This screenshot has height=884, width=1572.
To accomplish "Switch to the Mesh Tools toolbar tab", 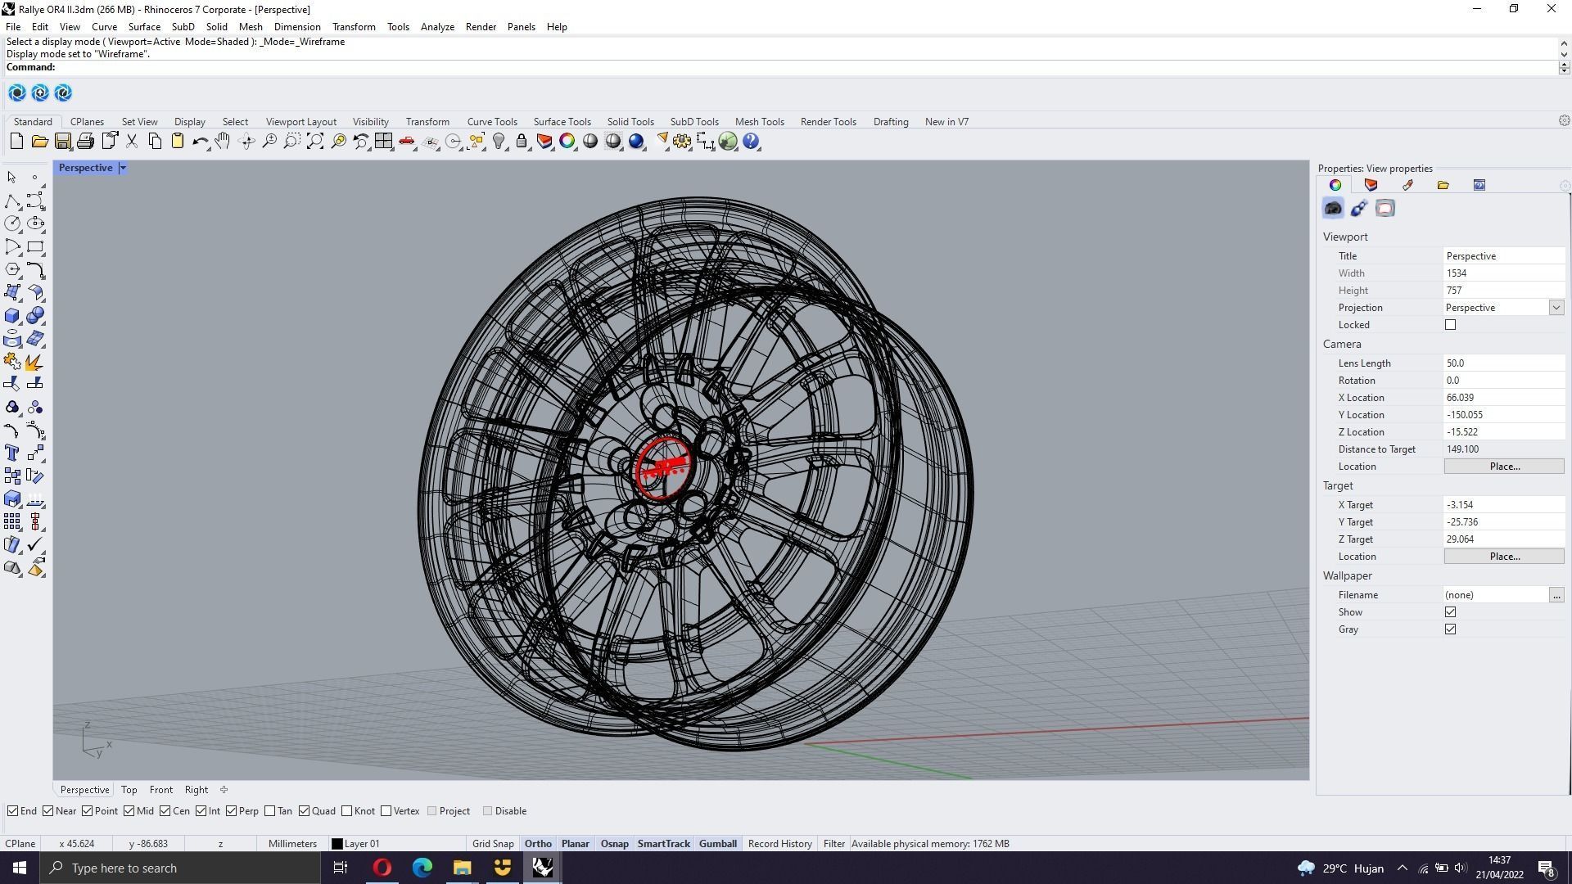I will click(759, 122).
